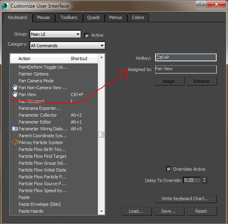Click Write Keyboard Chart button
The image size is (228, 224).
pyautogui.click(x=186, y=199)
